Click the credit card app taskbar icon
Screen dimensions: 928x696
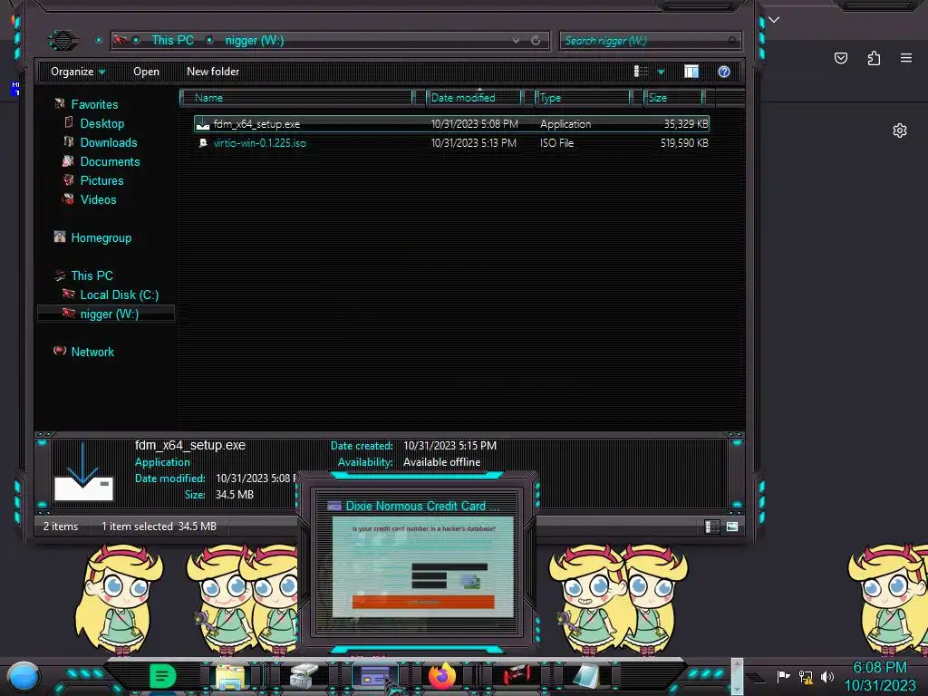[374, 675]
